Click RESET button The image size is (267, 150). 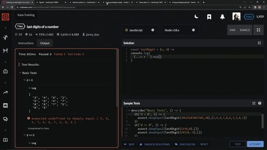pos(204,144)
